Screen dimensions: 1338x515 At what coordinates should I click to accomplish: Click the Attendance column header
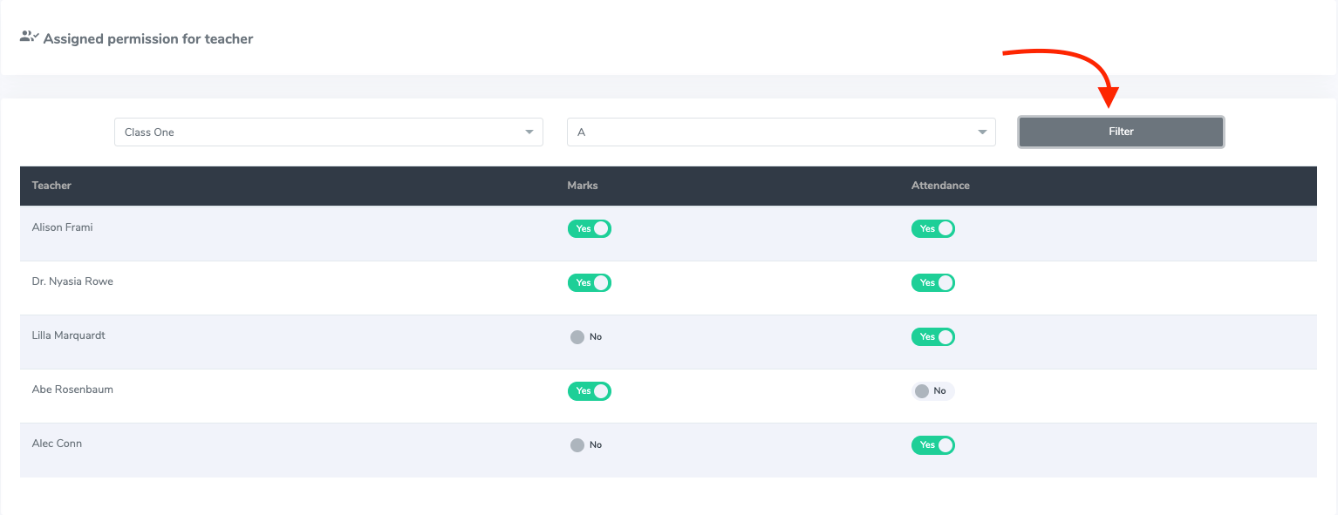[940, 186]
